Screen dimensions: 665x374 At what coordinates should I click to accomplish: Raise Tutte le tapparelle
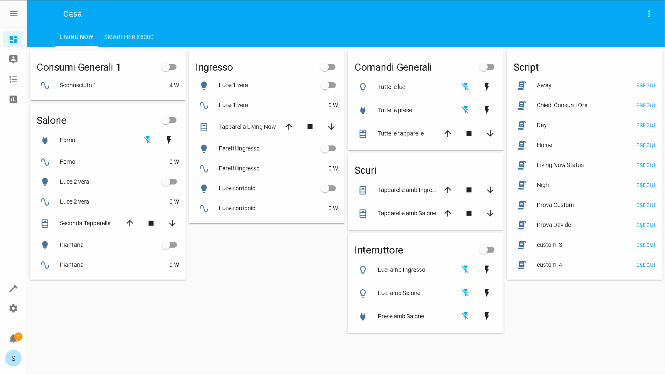[448, 133]
